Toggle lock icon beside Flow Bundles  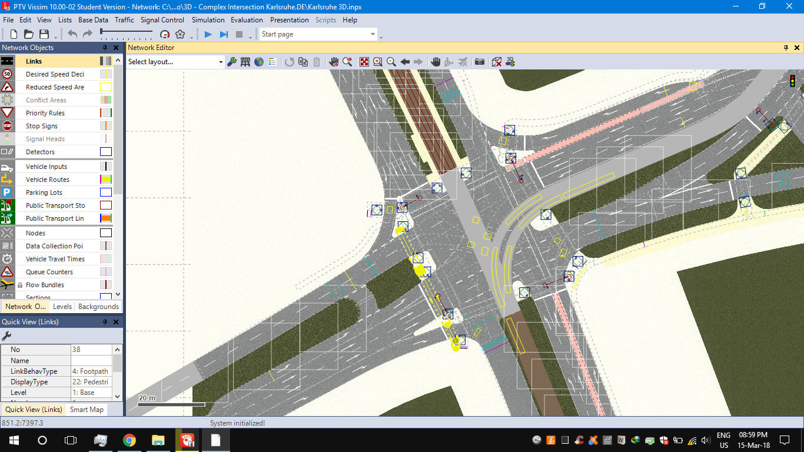coord(20,285)
